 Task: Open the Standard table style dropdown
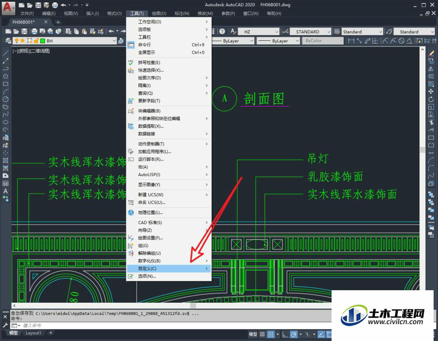point(381,32)
